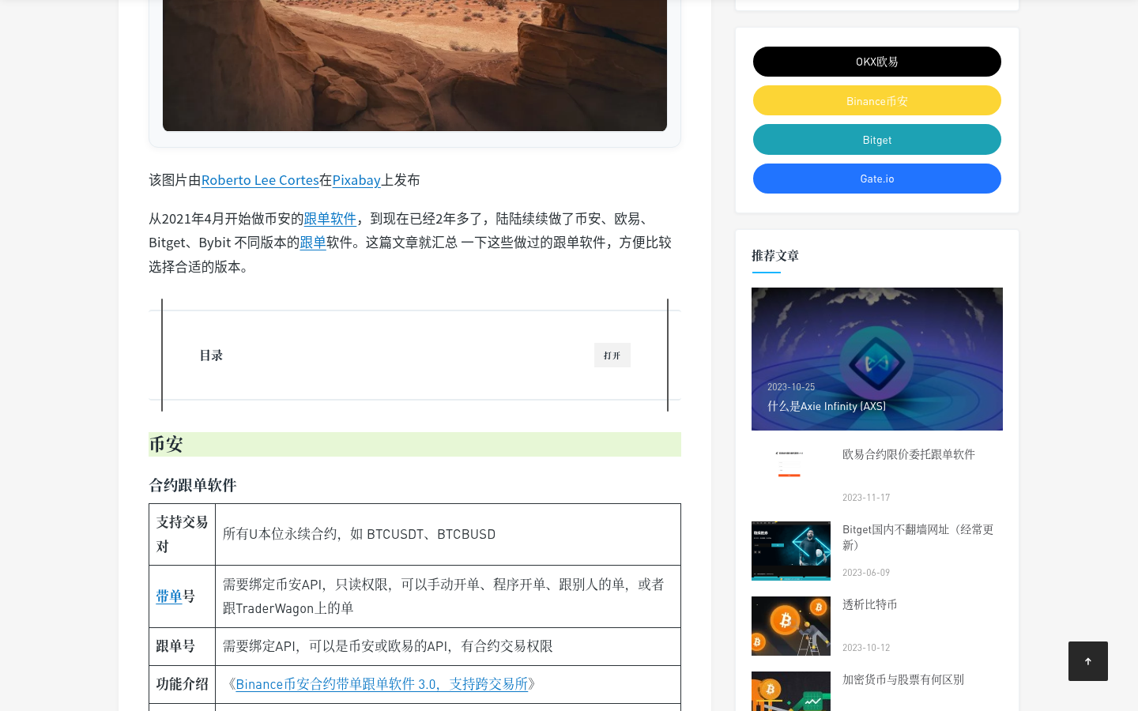Click the blue Gate.io button

pyautogui.click(x=877, y=179)
